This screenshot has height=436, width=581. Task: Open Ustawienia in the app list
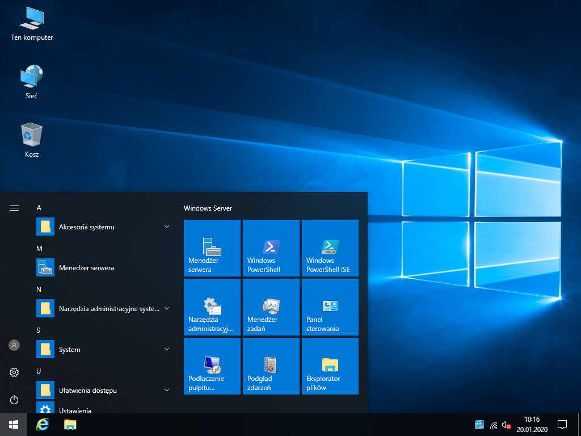point(104,408)
